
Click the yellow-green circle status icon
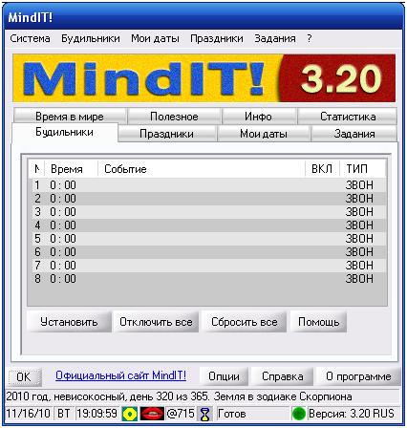130,414
